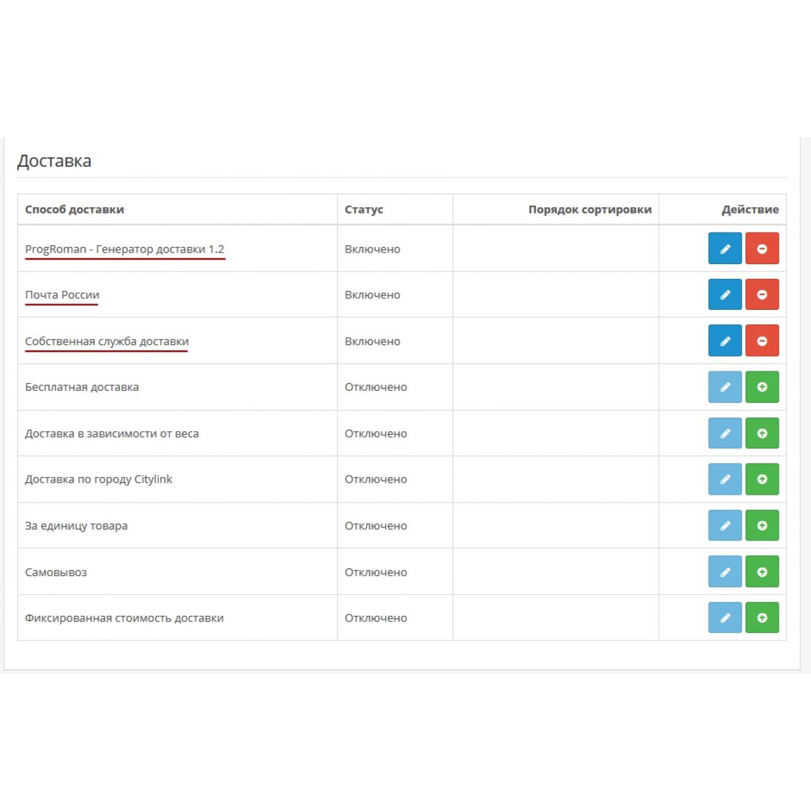Remove Собственная служба доставки module

pos(762,341)
